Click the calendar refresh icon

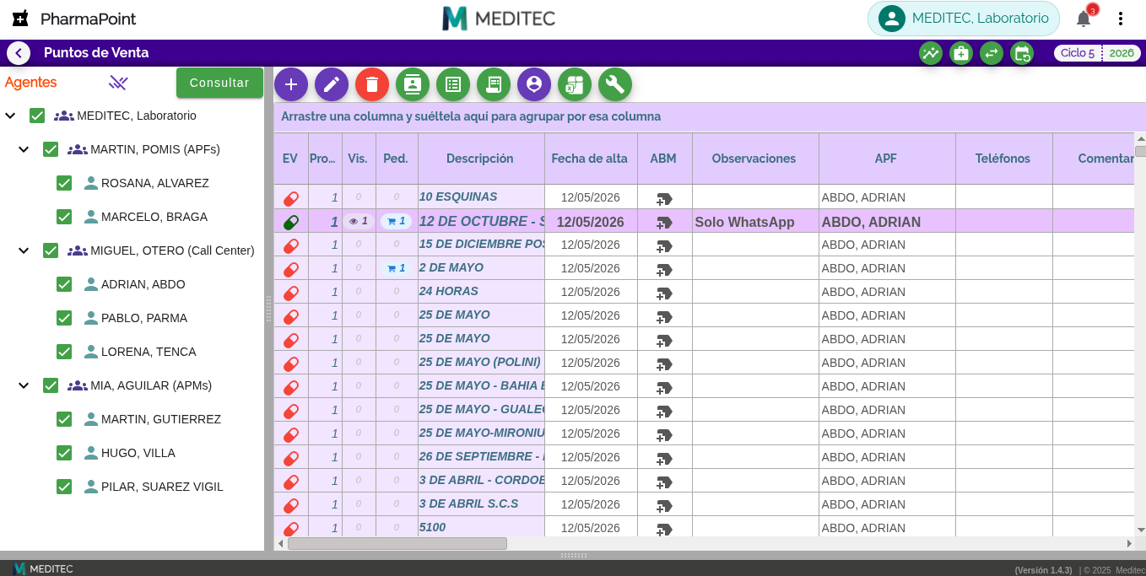click(1022, 53)
